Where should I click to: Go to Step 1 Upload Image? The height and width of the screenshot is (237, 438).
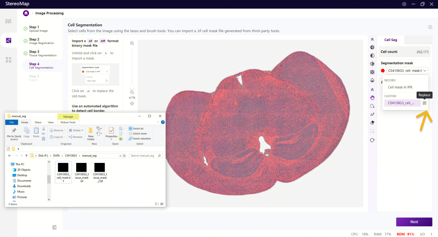pos(39,29)
